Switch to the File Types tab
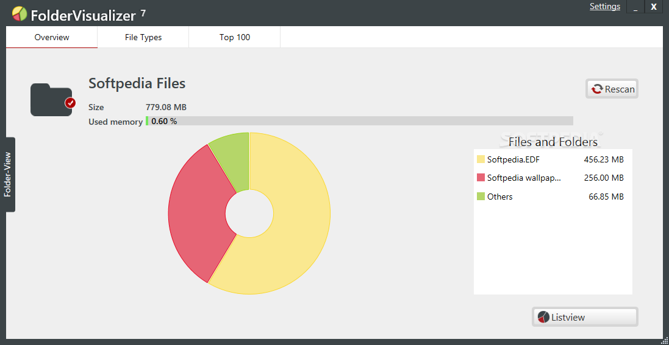This screenshot has height=345, width=669. (143, 37)
